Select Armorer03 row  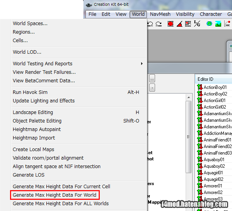[x=214, y=199]
